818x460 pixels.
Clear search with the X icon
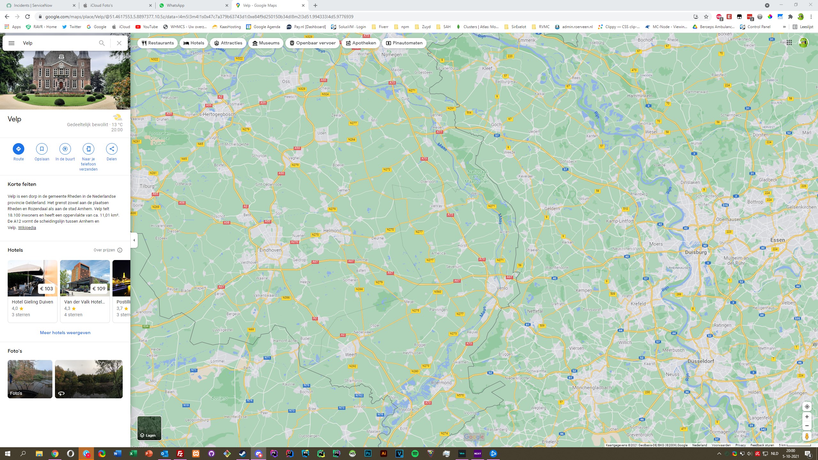click(x=119, y=43)
